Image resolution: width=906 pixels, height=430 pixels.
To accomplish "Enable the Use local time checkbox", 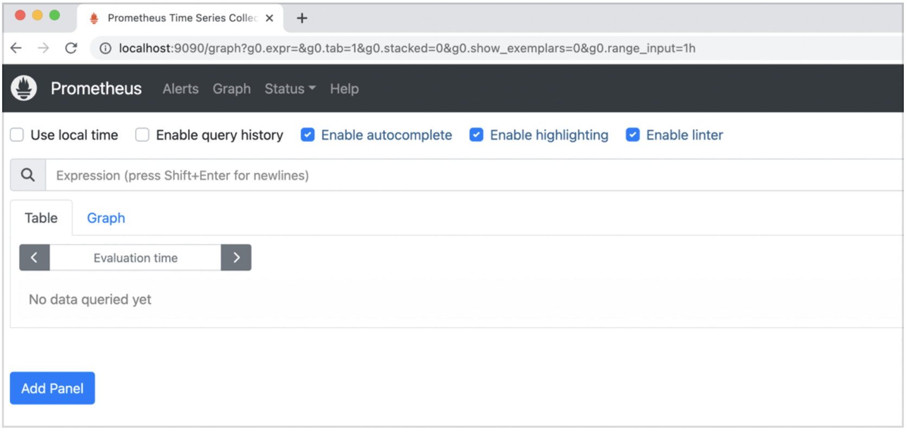I will tap(17, 135).
